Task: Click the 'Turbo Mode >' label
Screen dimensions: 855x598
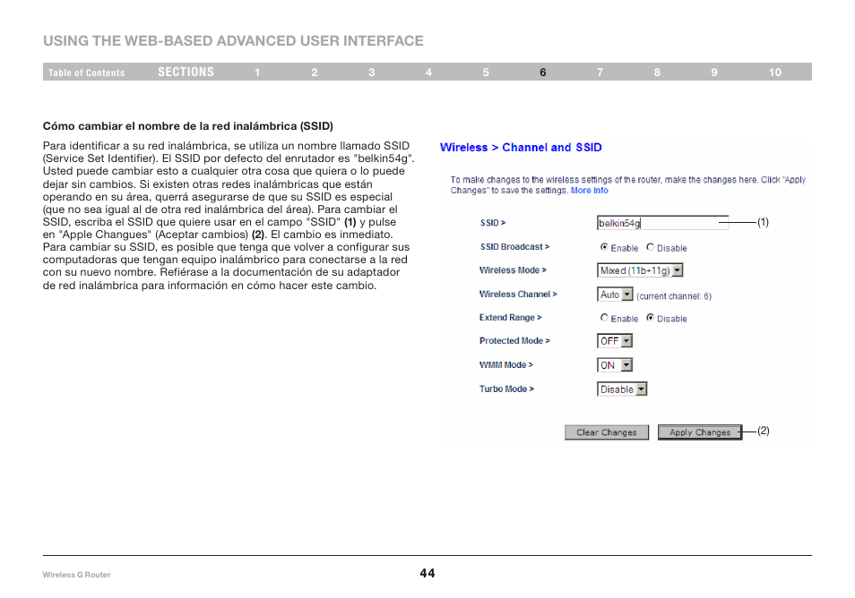Action: 506,389
